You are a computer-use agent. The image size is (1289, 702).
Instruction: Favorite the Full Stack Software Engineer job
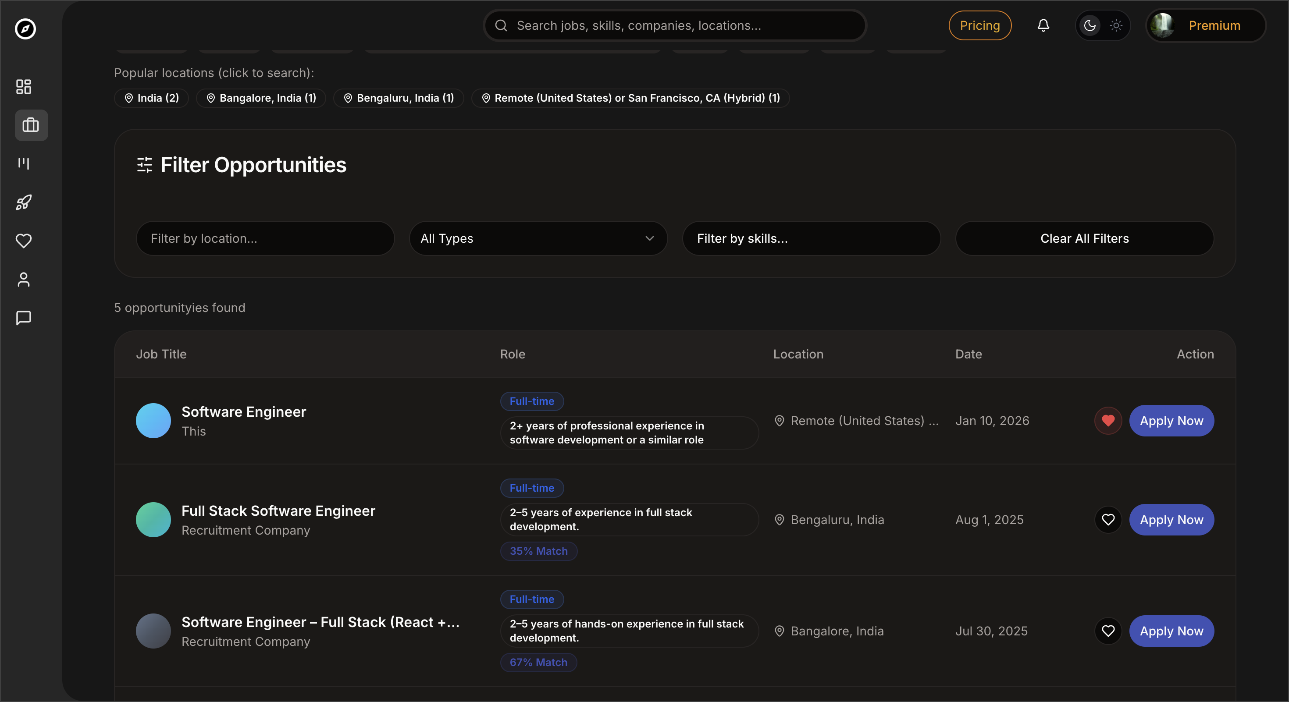coord(1108,520)
